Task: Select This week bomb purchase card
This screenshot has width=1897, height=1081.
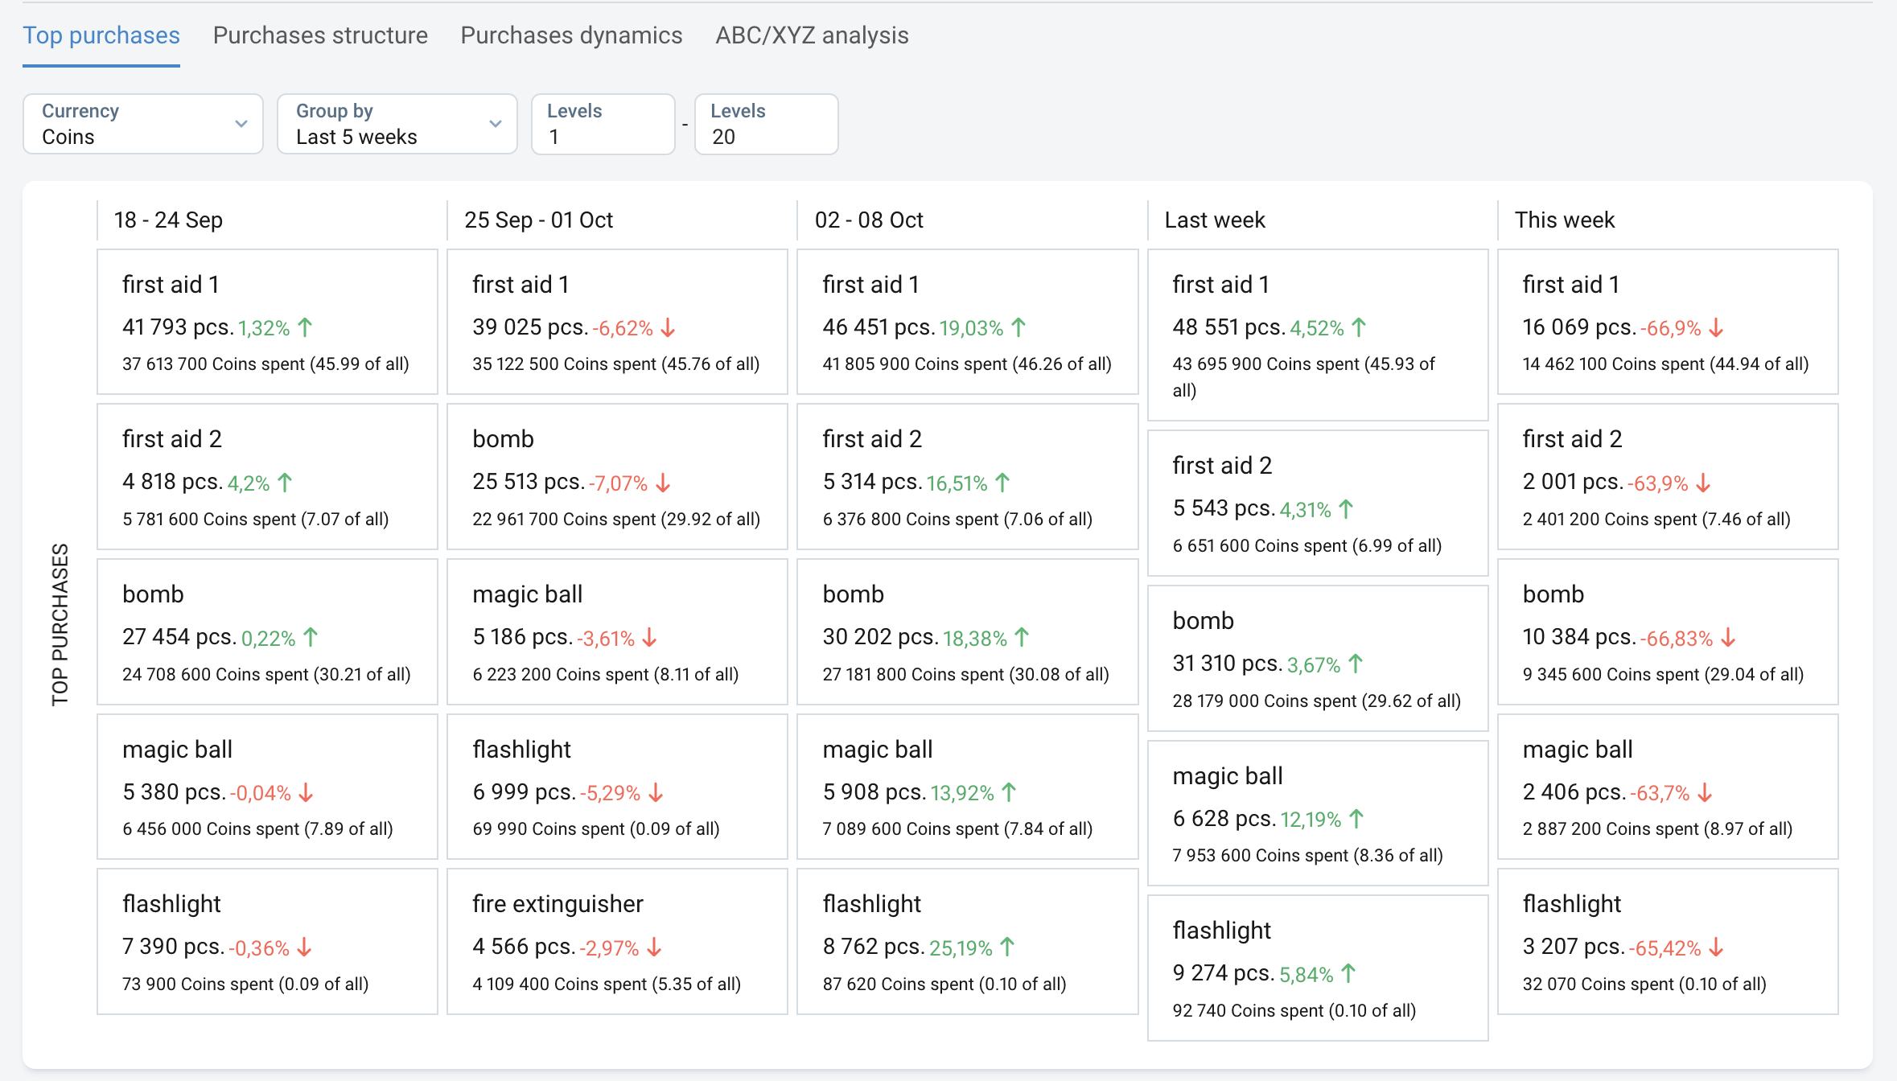Action: [1667, 631]
